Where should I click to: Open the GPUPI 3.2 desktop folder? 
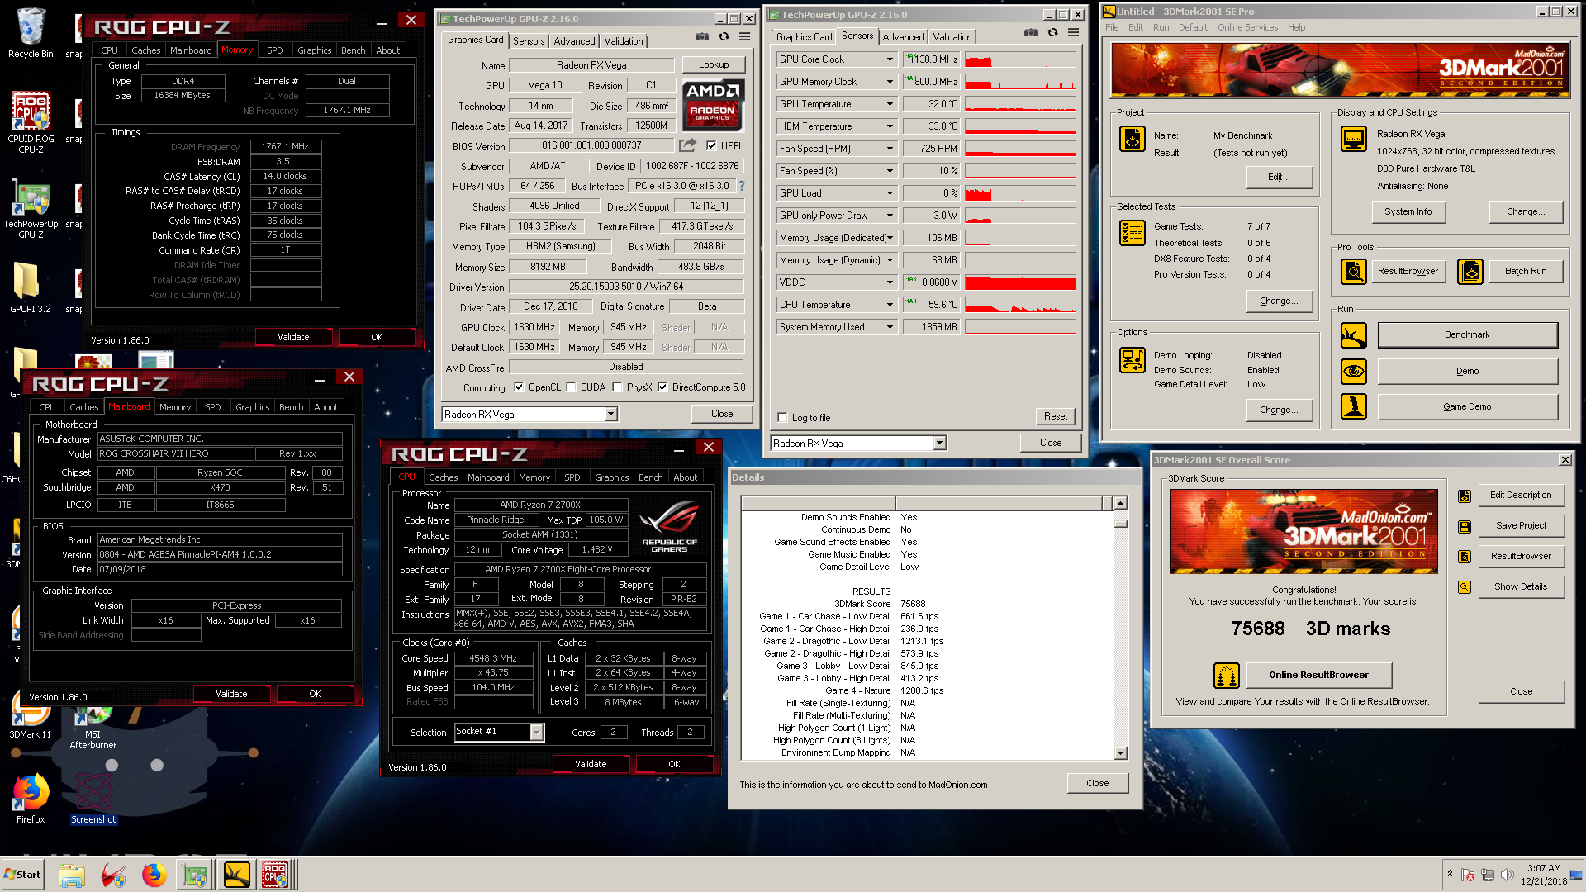click(x=31, y=287)
